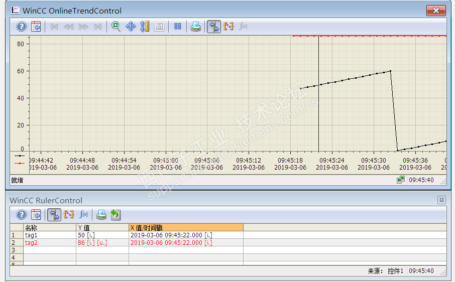Click the Y value 86 [i.] [u.] cell
Image resolution: width=455 pixels, height=282 pixels.
pyautogui.click(x=102, y=242)
